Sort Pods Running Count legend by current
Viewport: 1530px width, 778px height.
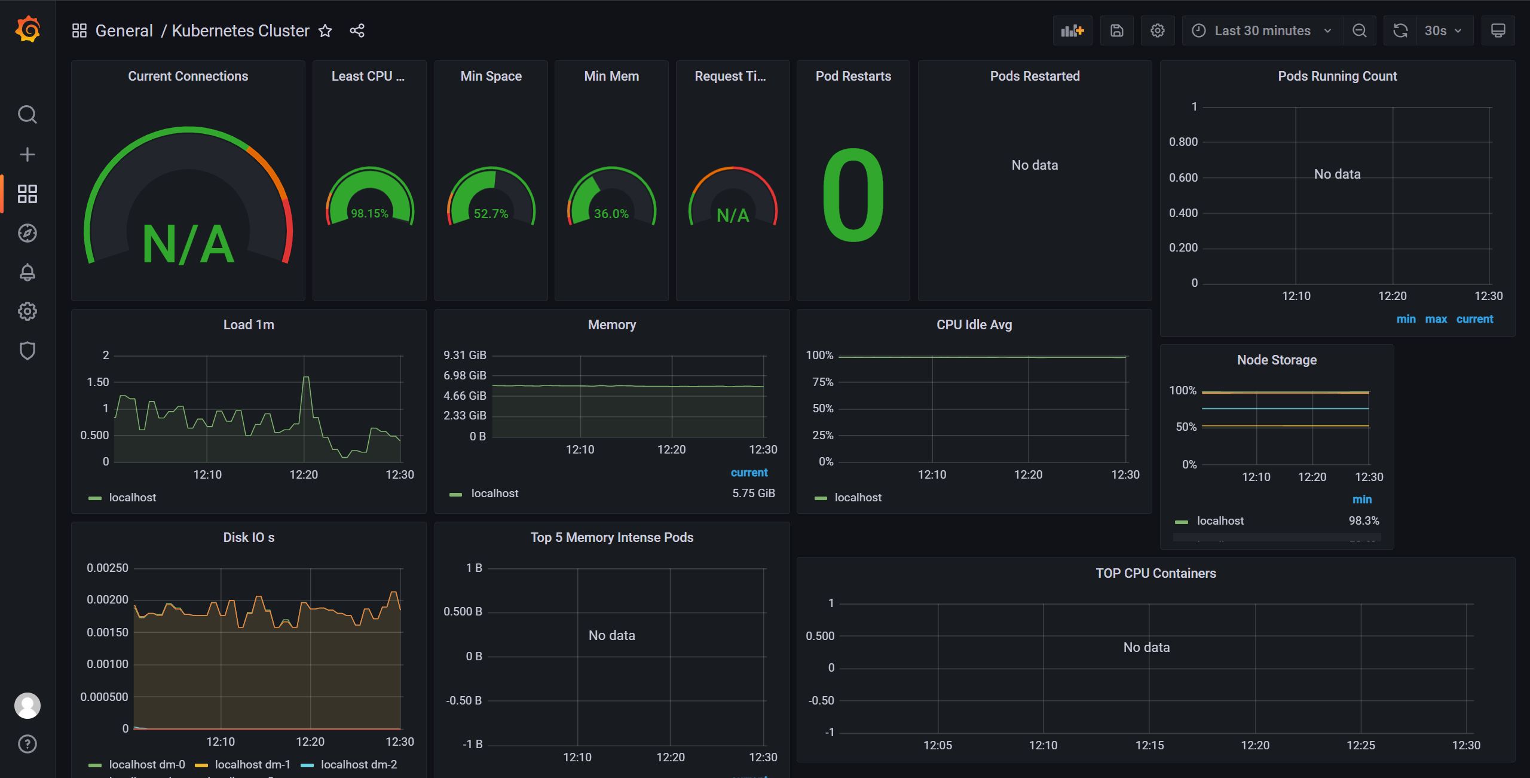(1474, 319)
